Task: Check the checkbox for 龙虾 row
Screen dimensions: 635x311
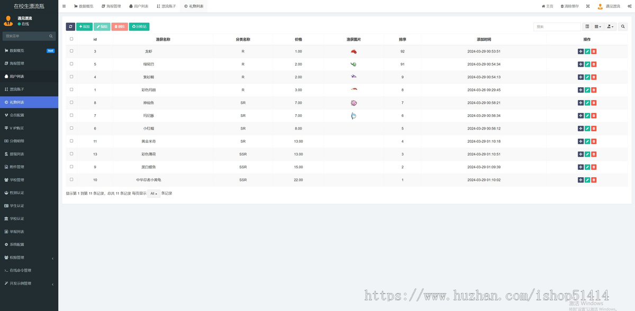Action: click(71, 51)
